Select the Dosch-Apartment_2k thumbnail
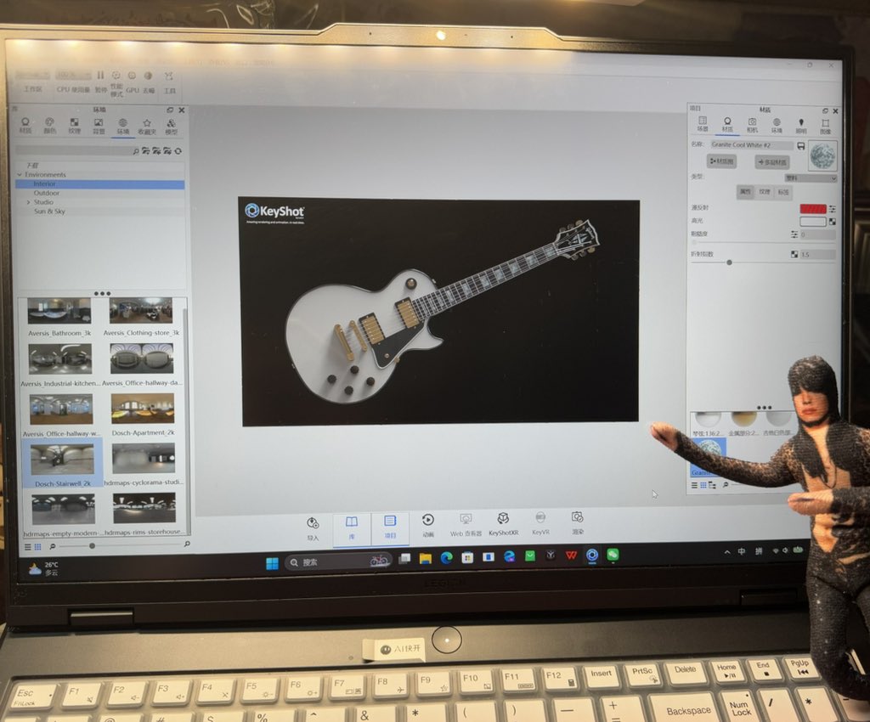The image size is (870, 722). point(143,409)
